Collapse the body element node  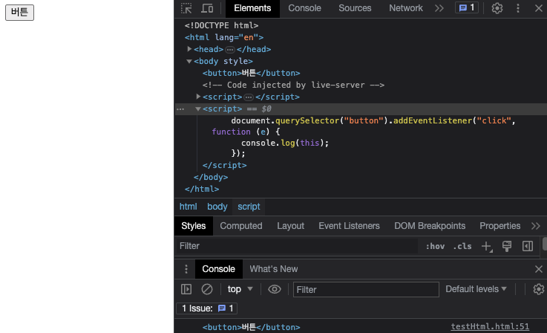(189, 61)
